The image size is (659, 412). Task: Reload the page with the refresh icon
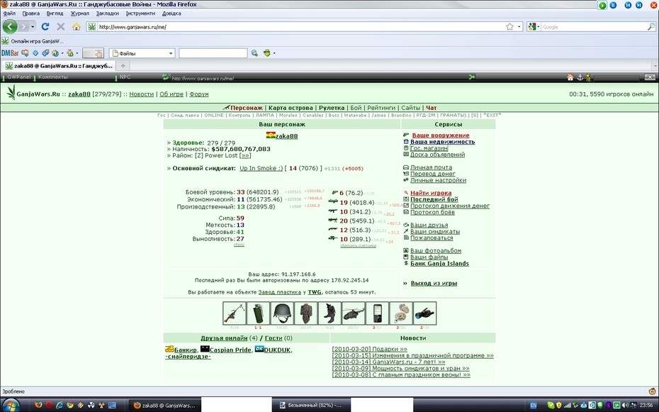pyautogui.click(x=45, y=26)
